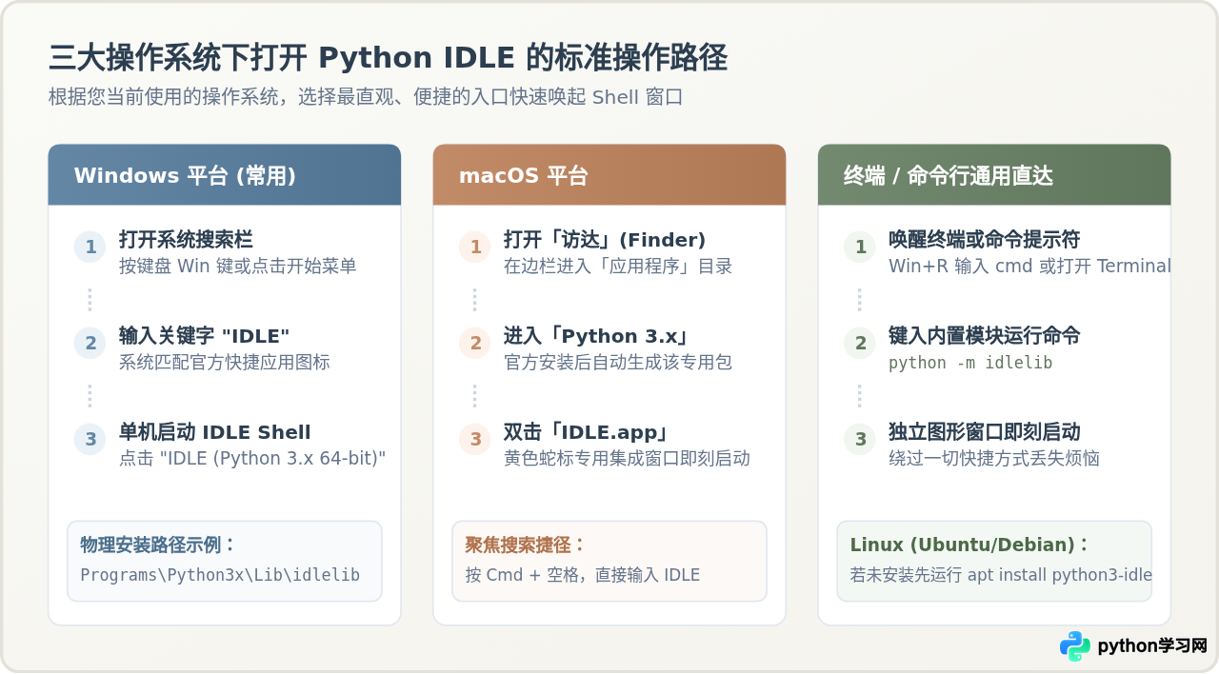Click the step title 唤醒终端或命令提示符

(x=984, y=239)
